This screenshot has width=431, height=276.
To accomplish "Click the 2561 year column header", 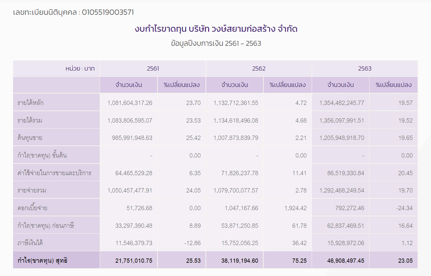I will (x=153, y=68).
